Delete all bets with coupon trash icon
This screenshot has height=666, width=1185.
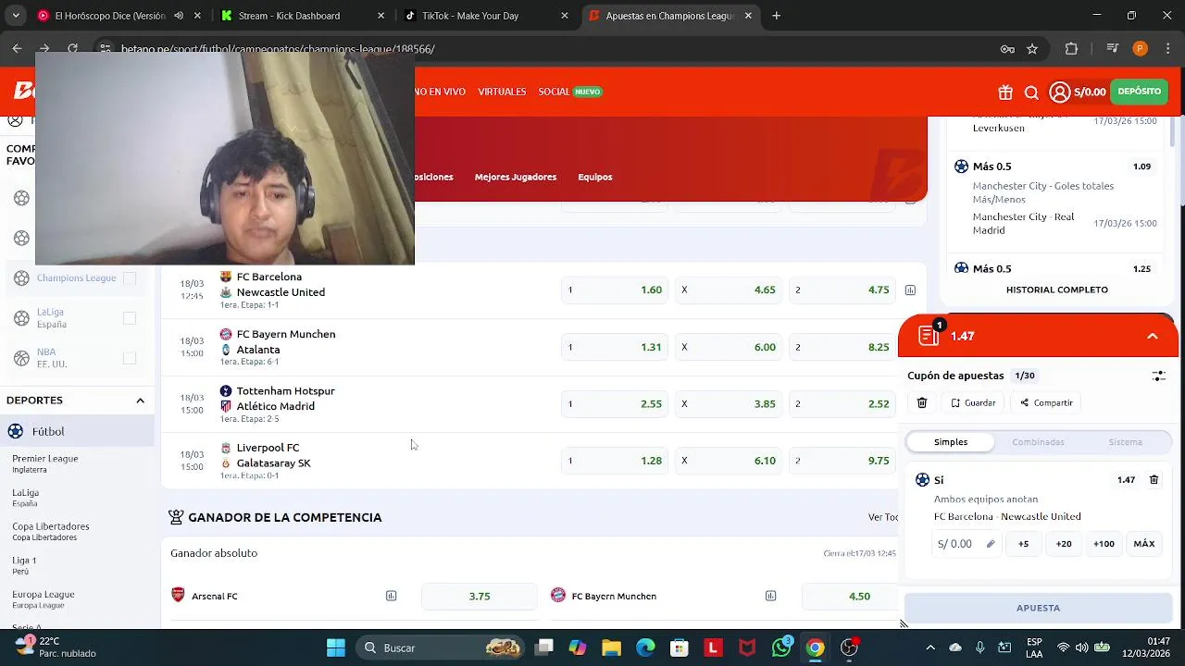tap(922, 403)
